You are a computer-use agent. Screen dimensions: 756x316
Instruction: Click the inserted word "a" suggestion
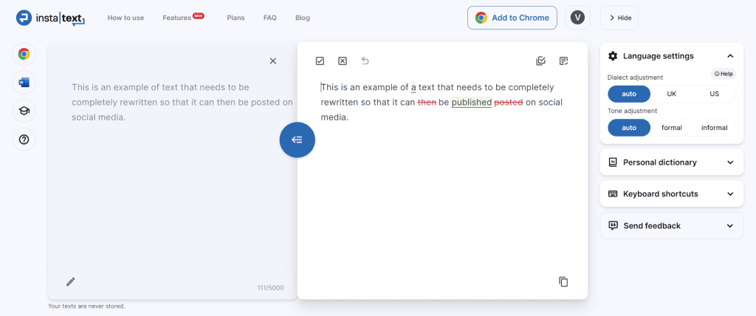pos(413,87)
